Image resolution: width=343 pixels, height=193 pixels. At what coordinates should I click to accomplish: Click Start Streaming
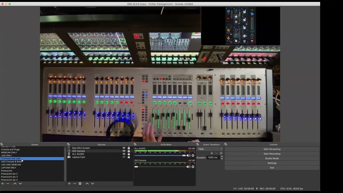272,149
